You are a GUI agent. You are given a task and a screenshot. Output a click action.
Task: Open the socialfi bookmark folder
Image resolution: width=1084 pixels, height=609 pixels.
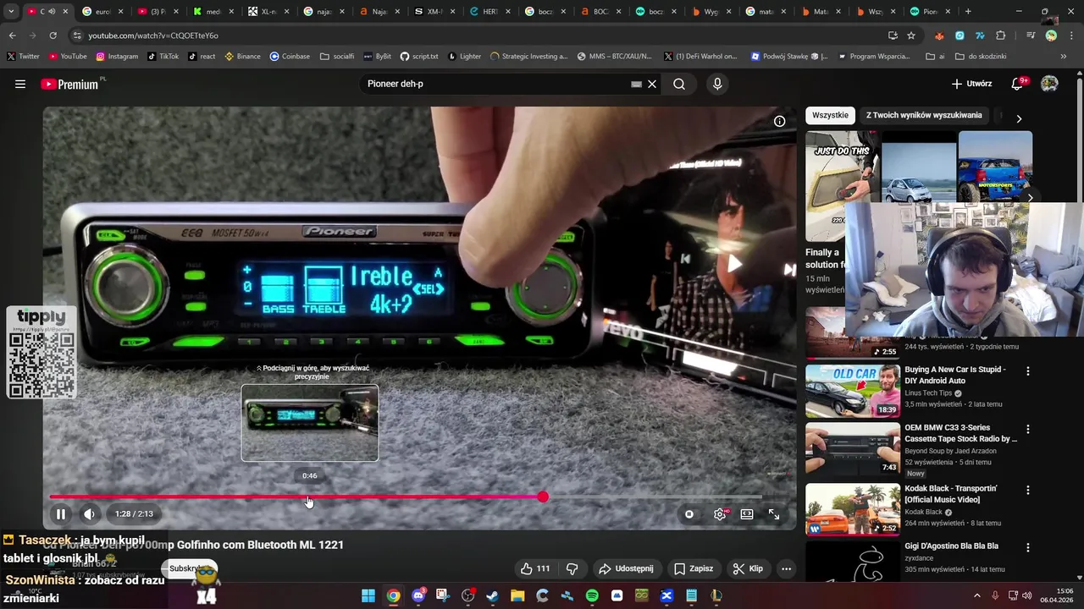click(x=337, y=57)
